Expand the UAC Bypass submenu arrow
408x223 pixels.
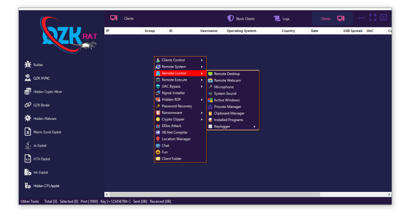[202, 86]
